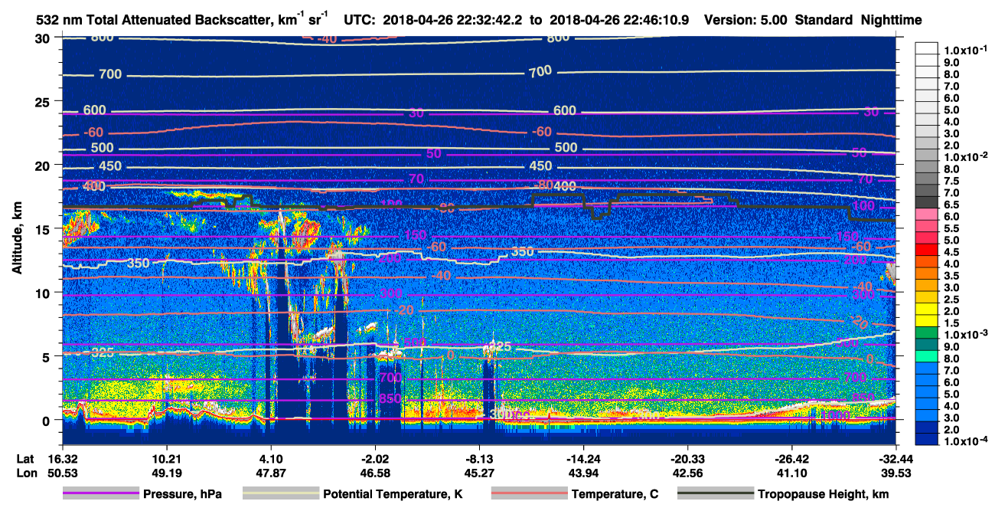Click the colorbar label '5.5'
The height and width of the screenshot is (511, 995).
(x=951, y=229)
